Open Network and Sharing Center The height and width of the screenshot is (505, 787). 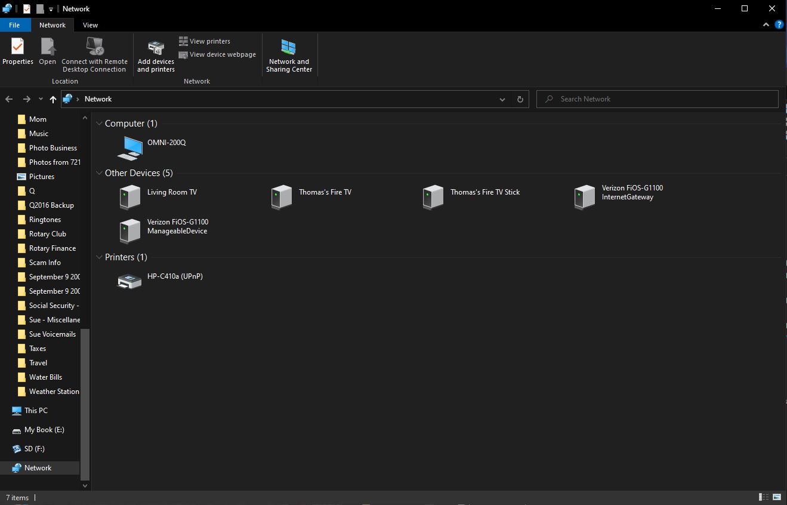pos(289,56)
